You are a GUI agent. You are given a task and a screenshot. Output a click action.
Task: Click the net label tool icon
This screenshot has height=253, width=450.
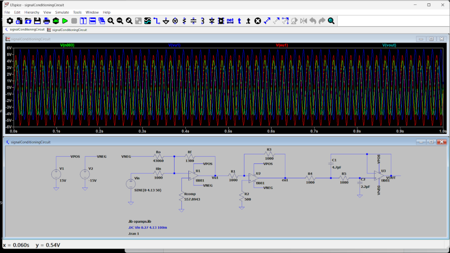coord(230,21)
